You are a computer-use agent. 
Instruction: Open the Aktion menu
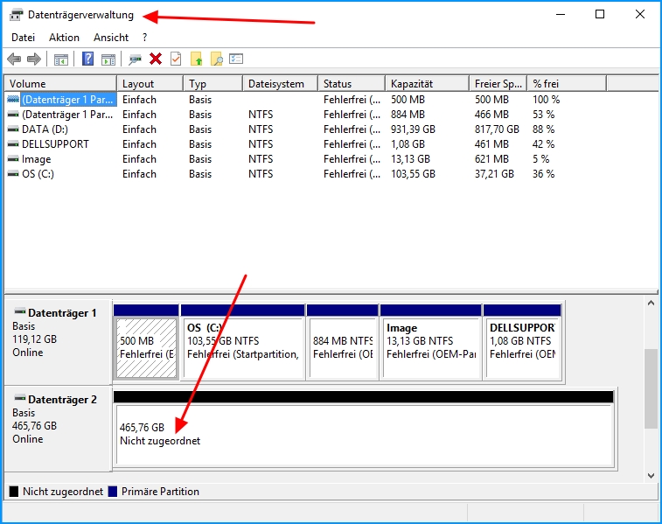click(x=64, y=38)
